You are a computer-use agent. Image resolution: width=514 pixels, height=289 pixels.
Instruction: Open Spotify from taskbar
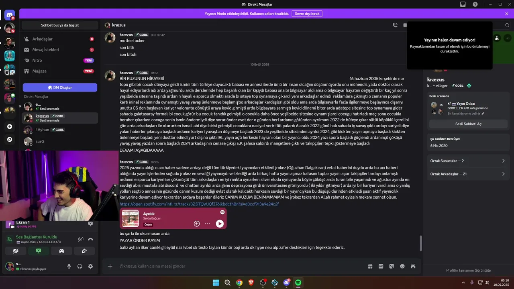coord(298,283)
